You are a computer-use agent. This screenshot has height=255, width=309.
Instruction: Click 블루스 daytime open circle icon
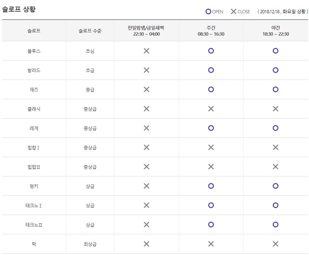(x=211, y=51)
